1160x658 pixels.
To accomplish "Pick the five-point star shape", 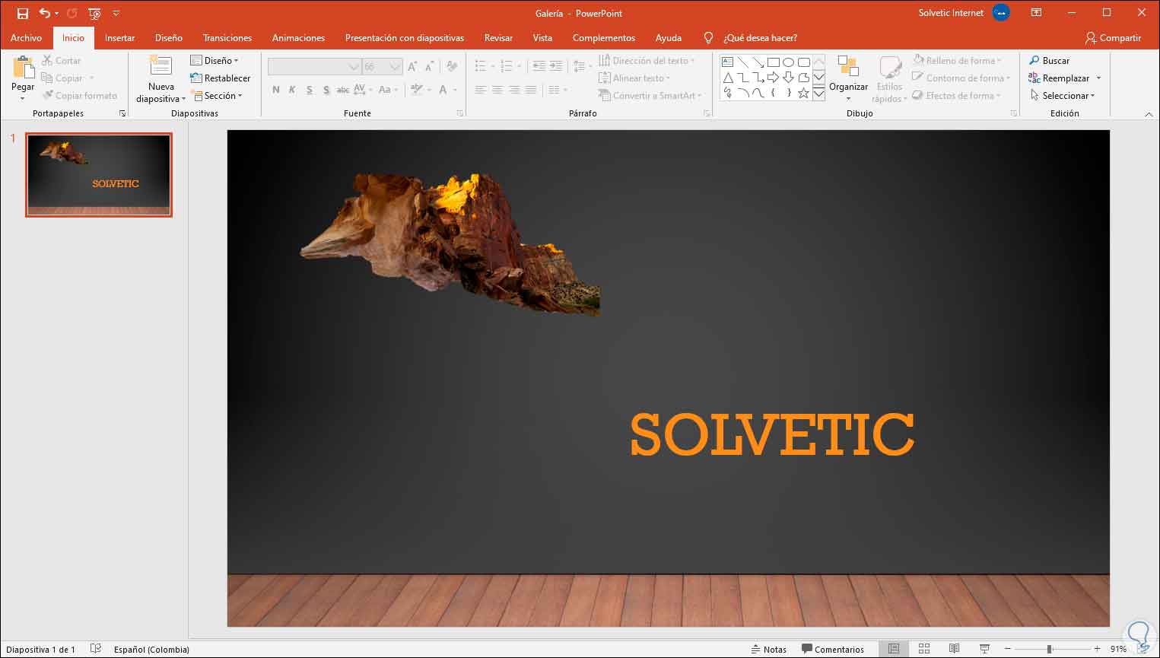I will coord(803,93).
